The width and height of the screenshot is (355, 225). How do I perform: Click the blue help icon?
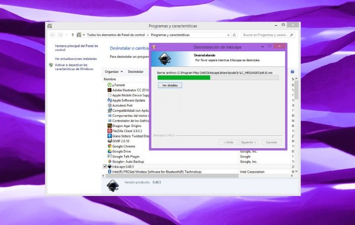tap(292, 71)
